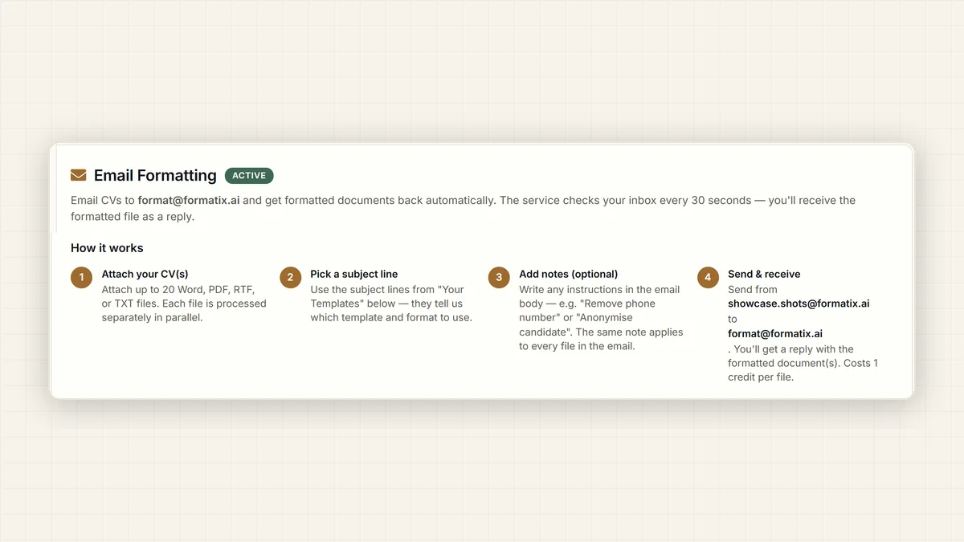Click the Add notes (optional) title
This screenshot has width=964, height=542.
(x=569, y=274)
